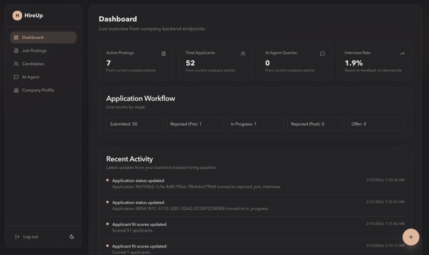Image resolution: width=429 pixels, height=255 pixels.
Task: Click the activity entry moved to in_progress
Action: 255,205
